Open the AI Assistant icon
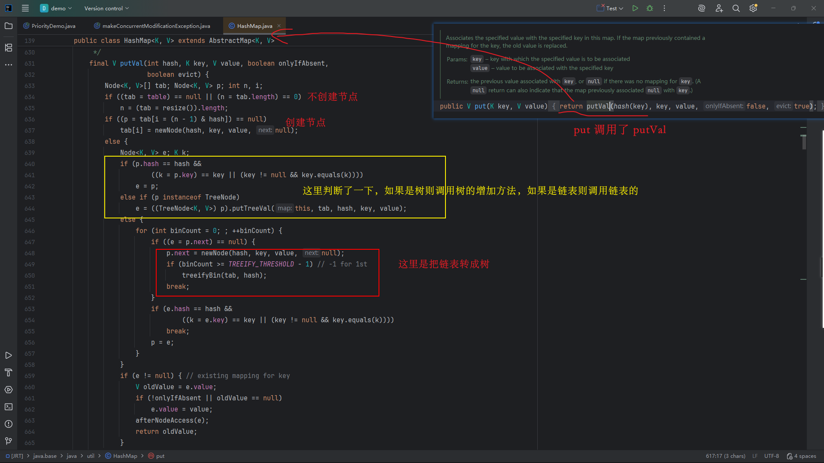Screen dimensions: 824x463 [x=702, y=8]
